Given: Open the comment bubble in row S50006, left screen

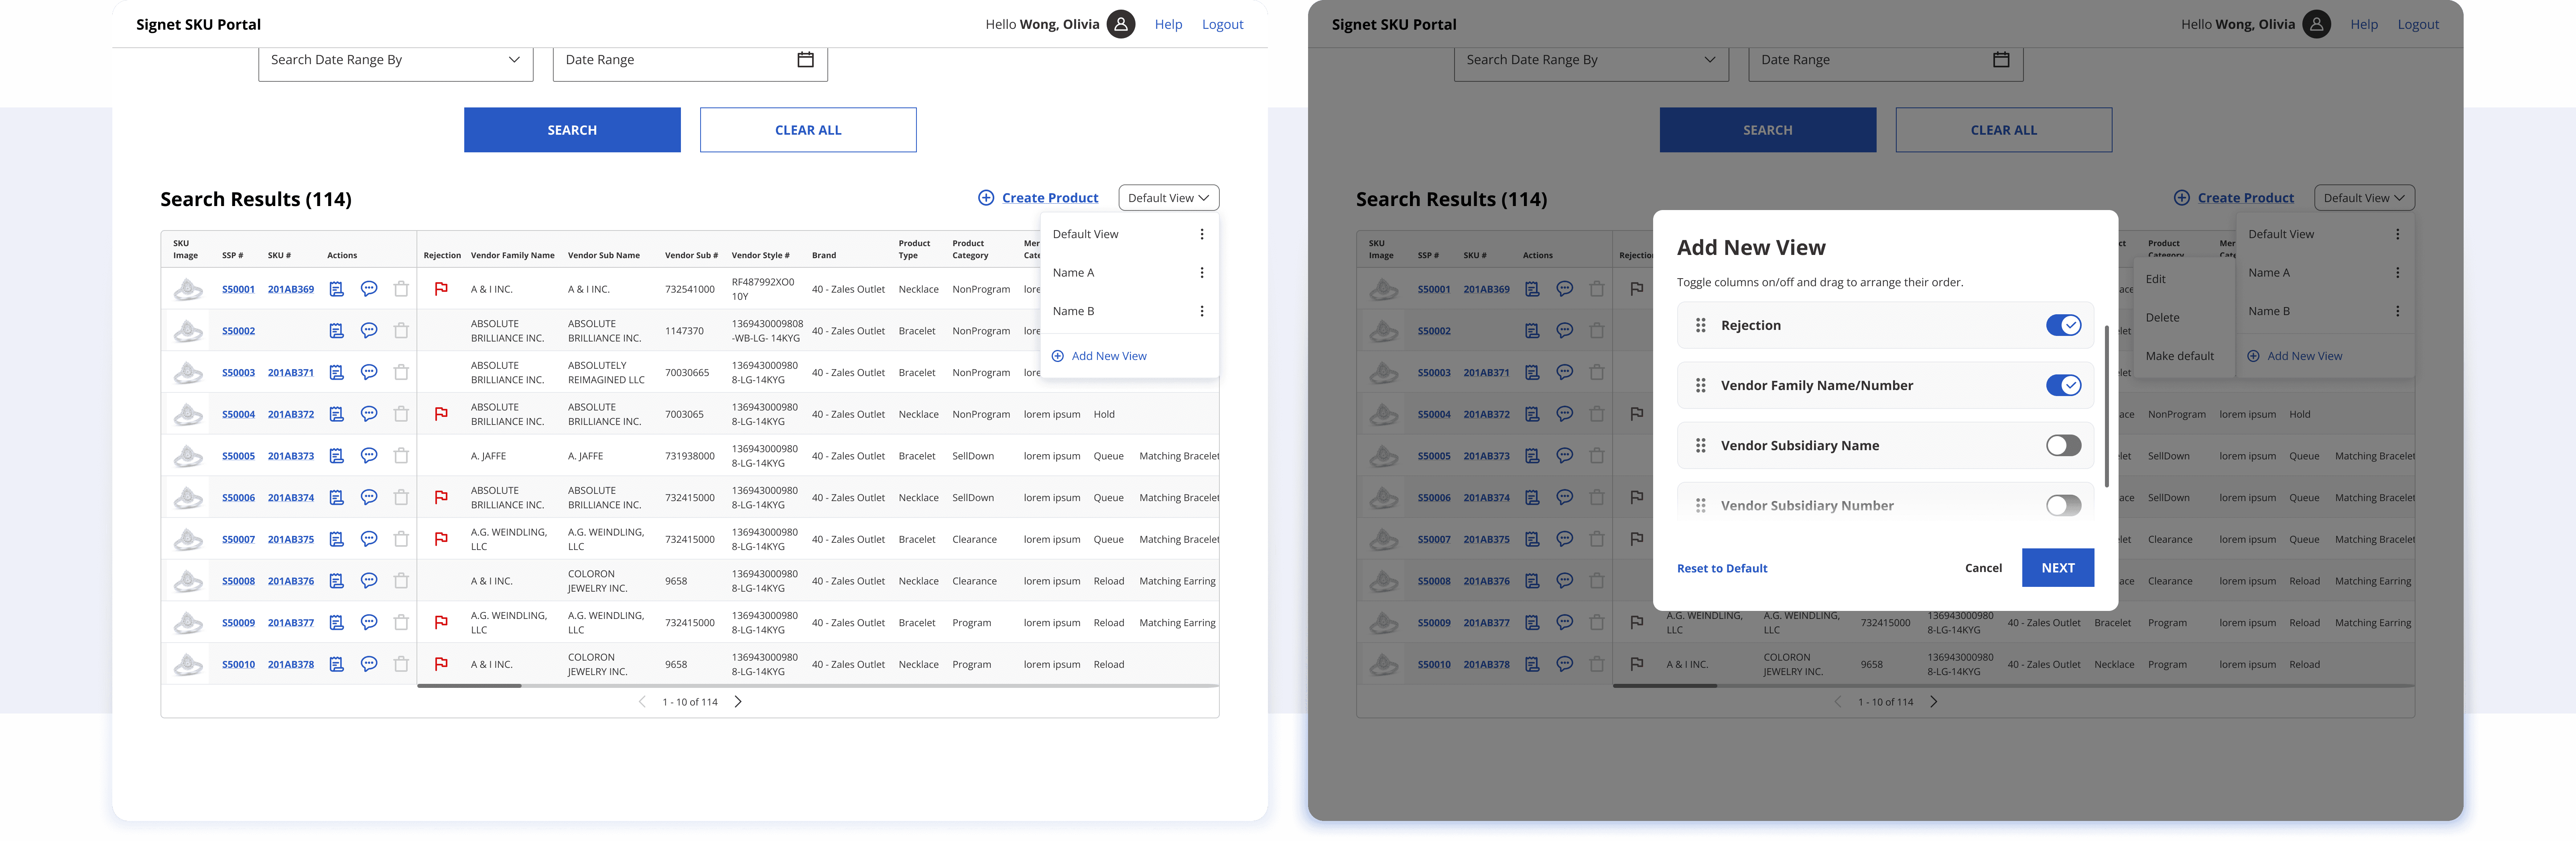Looking at the screenshot, I should point(369,497).
